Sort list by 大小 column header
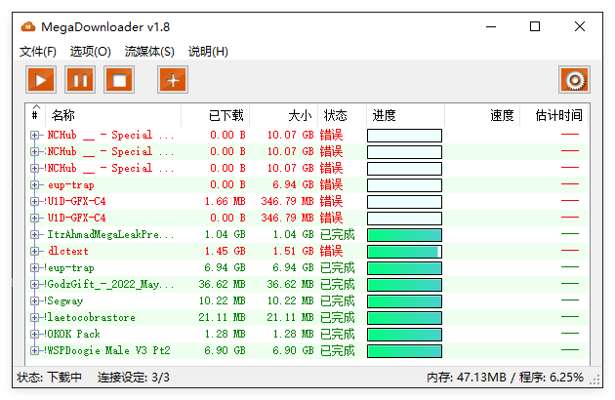Image resolution: width=615 pixels, height=400 pixels. coord(300,115)
